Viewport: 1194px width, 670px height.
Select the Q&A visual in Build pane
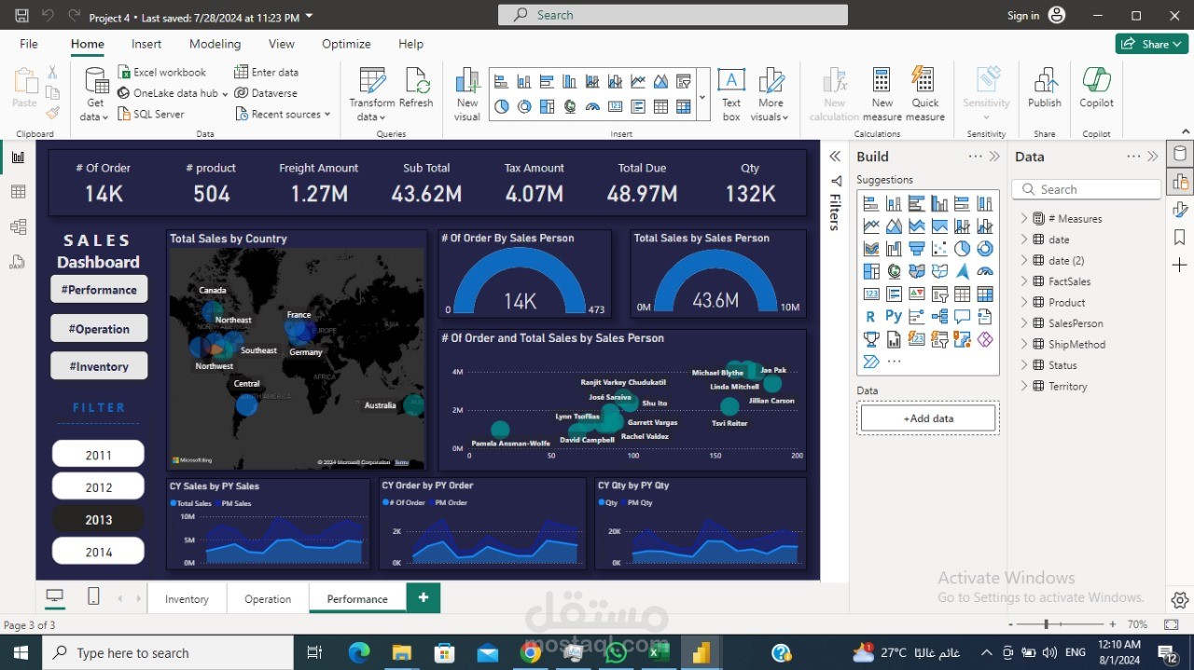tap(963, 317)
